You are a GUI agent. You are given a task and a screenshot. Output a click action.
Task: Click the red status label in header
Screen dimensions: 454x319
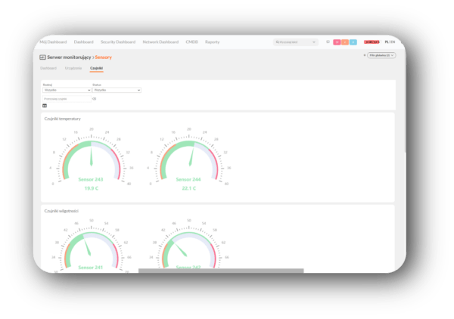click(372, 42)
